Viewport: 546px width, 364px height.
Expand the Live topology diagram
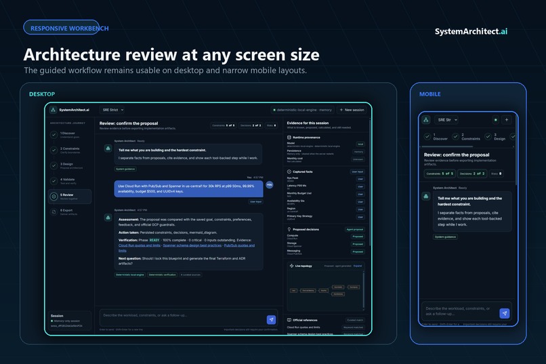(358, 266)
